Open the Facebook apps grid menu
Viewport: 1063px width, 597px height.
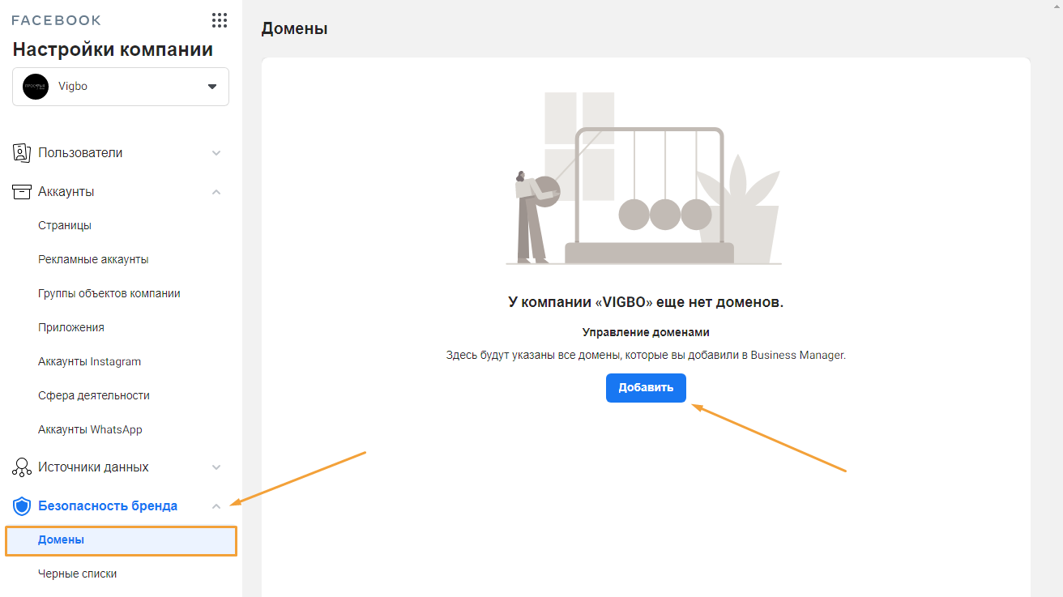click(219, 20)
